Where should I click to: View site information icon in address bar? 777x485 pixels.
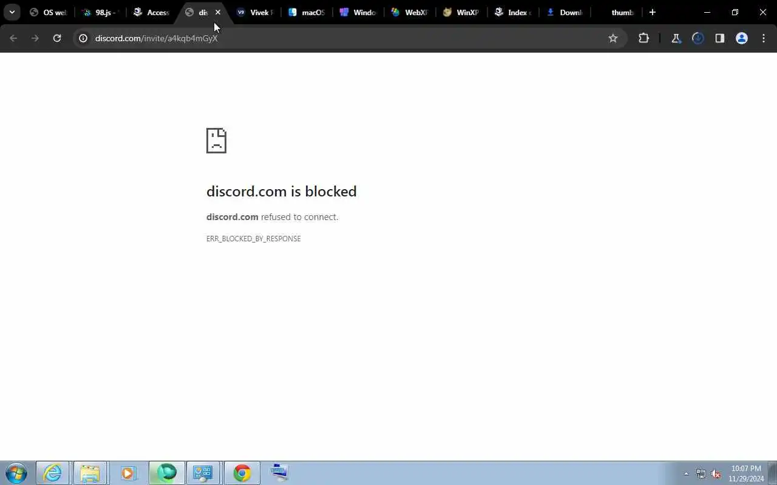click(84, 38)
